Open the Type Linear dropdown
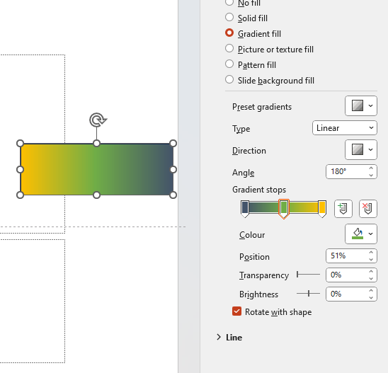Image resolution: width=388 pixels, height=373 pixels. pos(345,128)
